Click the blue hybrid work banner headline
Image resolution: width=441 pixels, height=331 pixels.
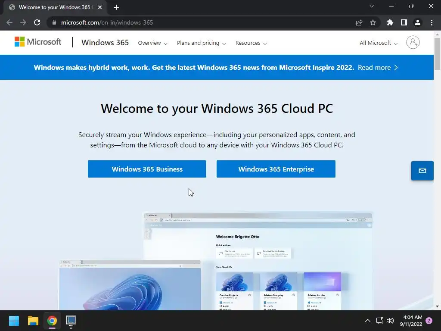coord(194,68)
